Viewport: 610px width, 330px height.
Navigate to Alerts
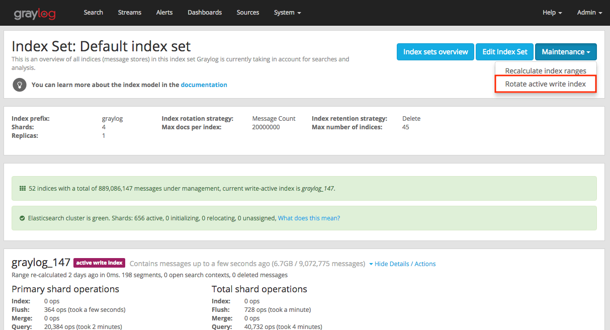click(164, 13)
